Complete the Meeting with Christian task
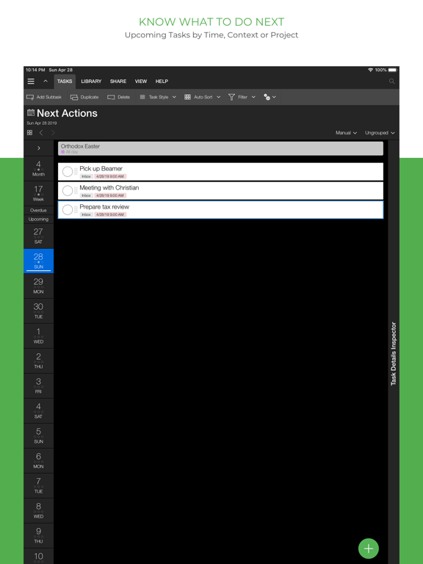 (68, 191)
